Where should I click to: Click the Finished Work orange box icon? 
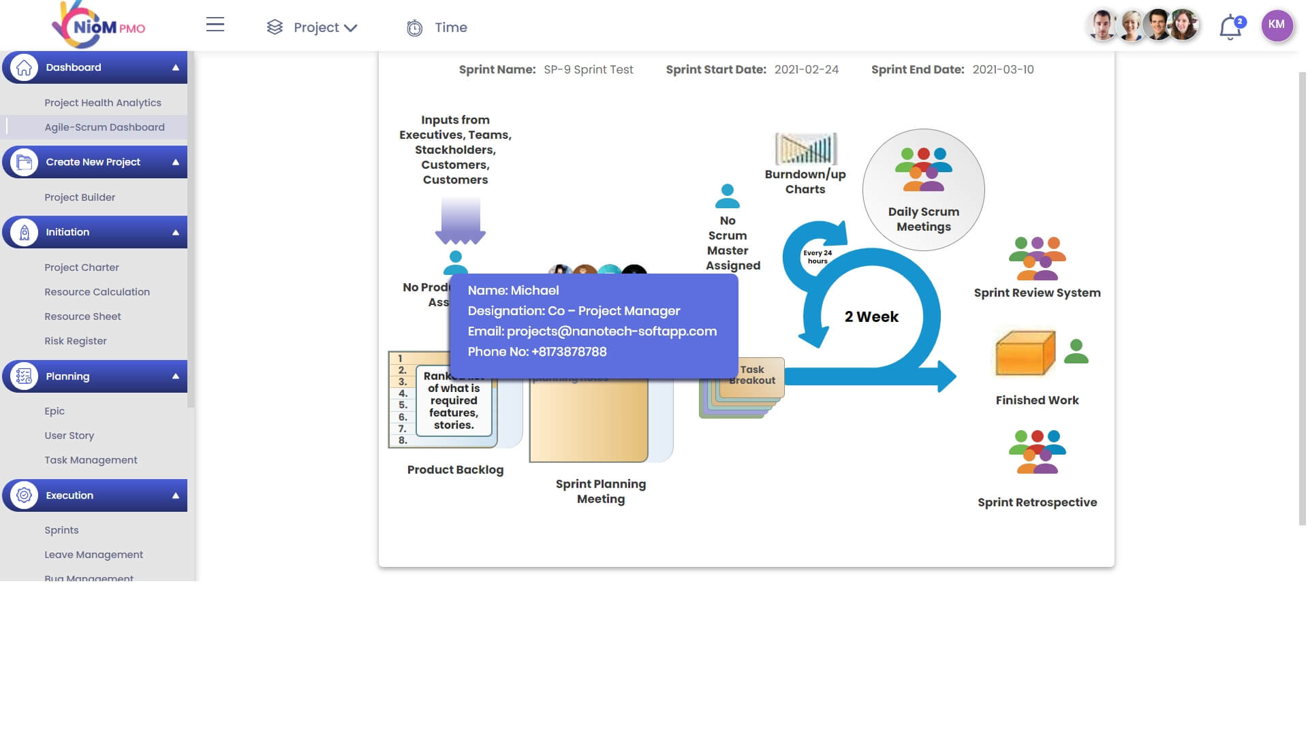tap(1025, 353)
